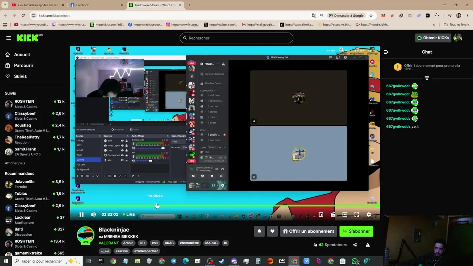Bookmark this page with star icon
Image resolution: width=473 pixels, height=266 pixels.
(x=371, y=16)
